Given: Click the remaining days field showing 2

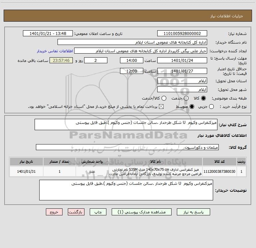Looking at the screenshot, I should (96, 60).
